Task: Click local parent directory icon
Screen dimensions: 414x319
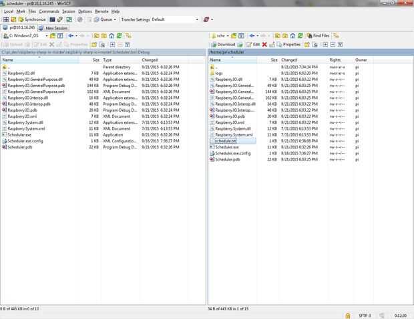Action: click(96, 35)
